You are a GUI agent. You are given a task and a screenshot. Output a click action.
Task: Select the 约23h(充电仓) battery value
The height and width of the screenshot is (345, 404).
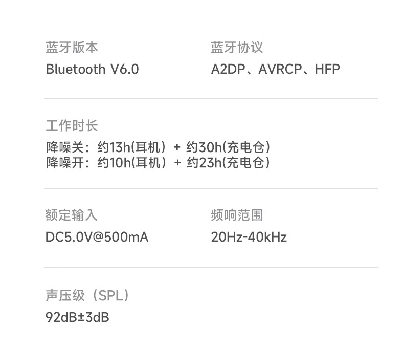[x=228, y=163]
